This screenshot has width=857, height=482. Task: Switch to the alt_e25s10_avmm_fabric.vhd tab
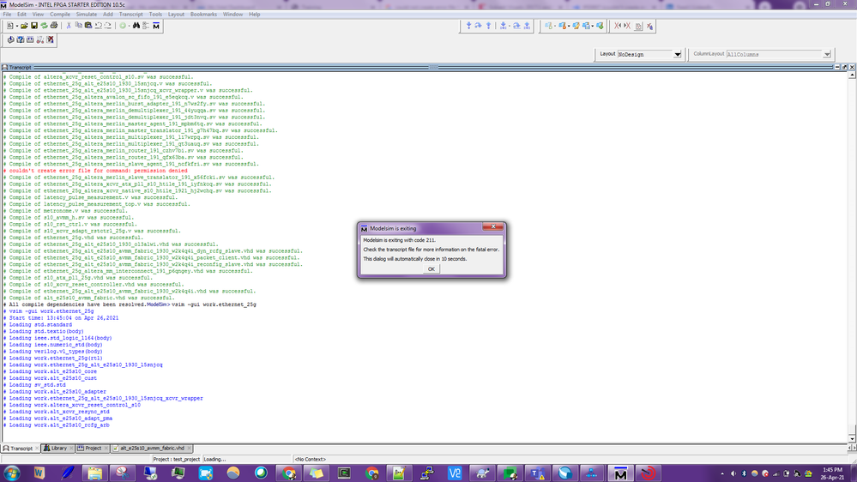(x=151, y=448)
